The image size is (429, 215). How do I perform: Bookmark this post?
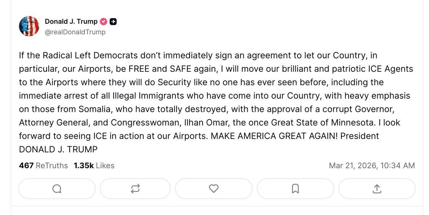(x=295, y=188)
